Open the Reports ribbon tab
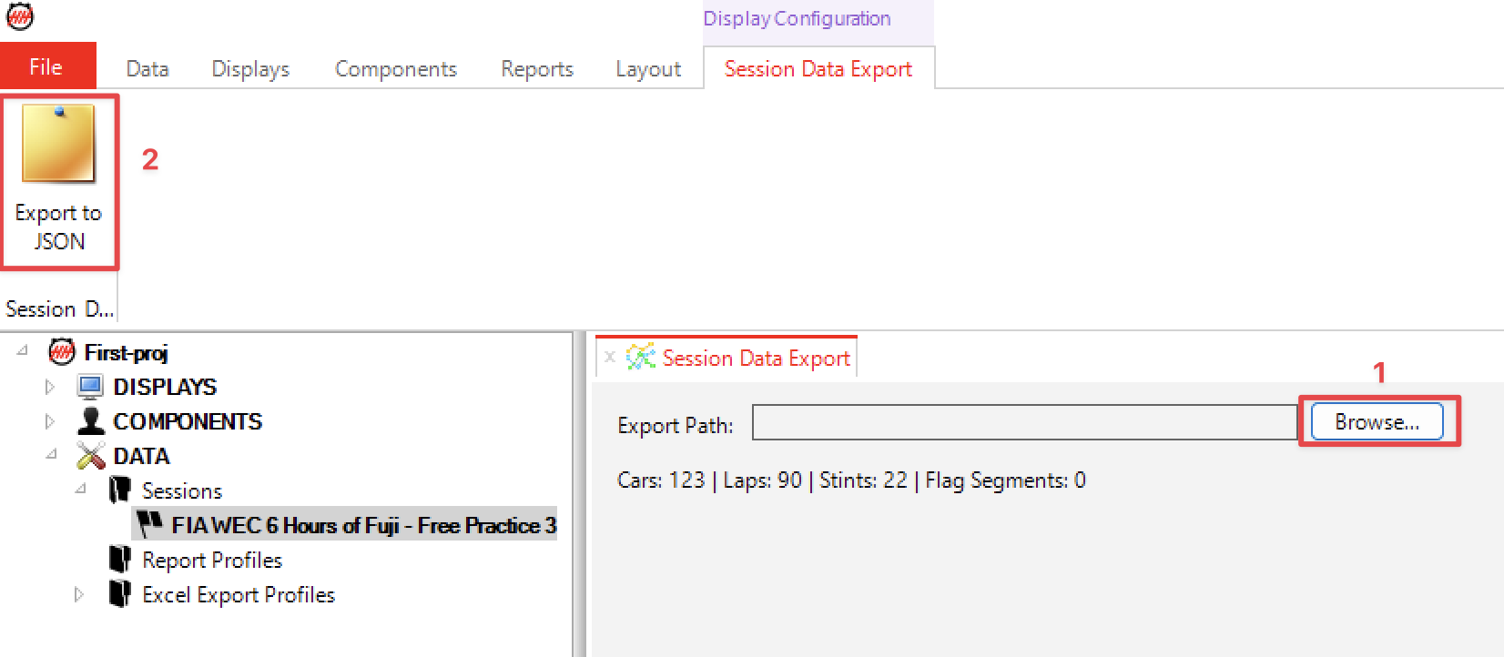This screenshot has height=657, width=1504. point(536,69)
